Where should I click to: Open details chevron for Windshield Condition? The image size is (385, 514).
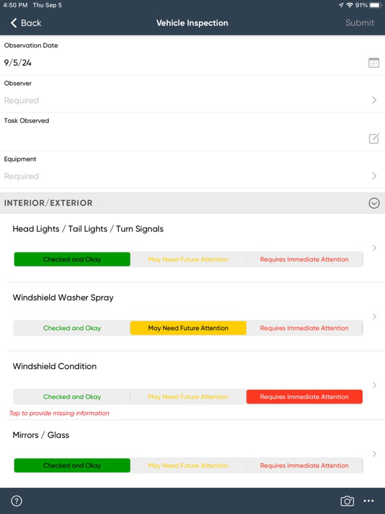click(x=374, y=385)
